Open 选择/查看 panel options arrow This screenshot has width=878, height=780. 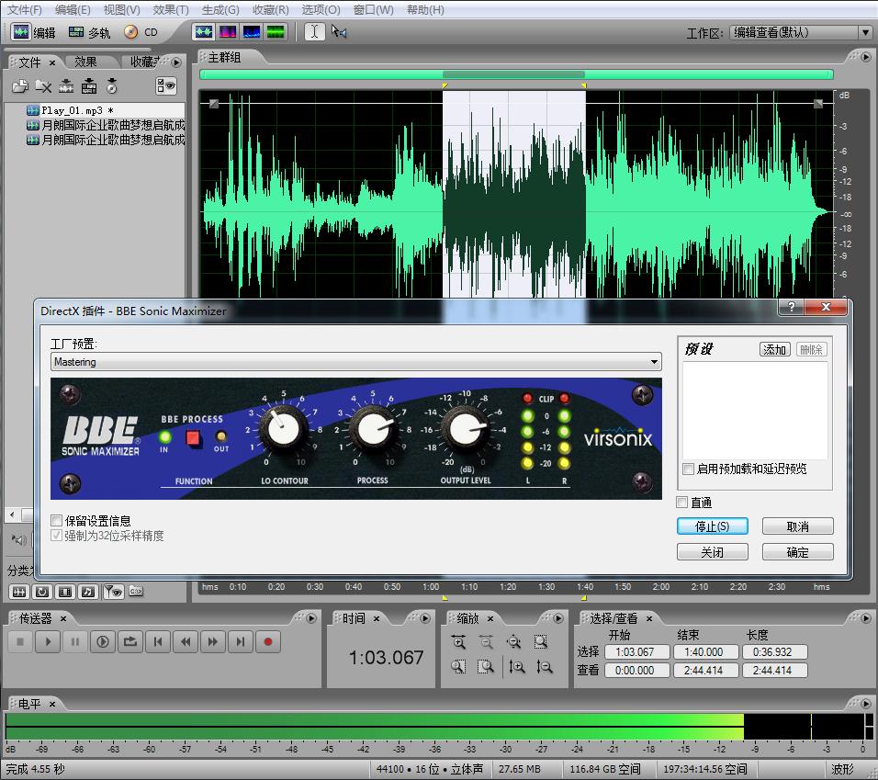866,618
